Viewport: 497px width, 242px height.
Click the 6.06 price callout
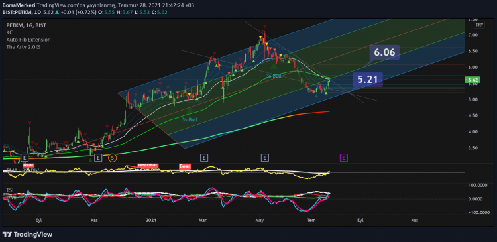point(384,52)
